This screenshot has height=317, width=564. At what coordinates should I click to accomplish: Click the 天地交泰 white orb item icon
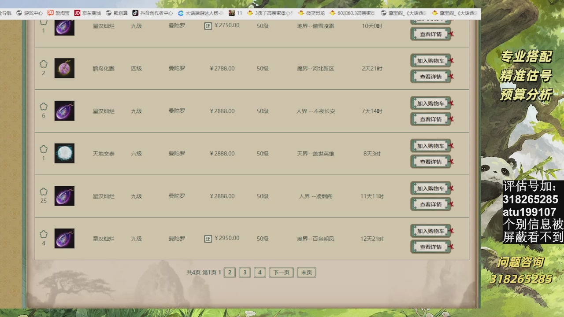tap(64, 153)
